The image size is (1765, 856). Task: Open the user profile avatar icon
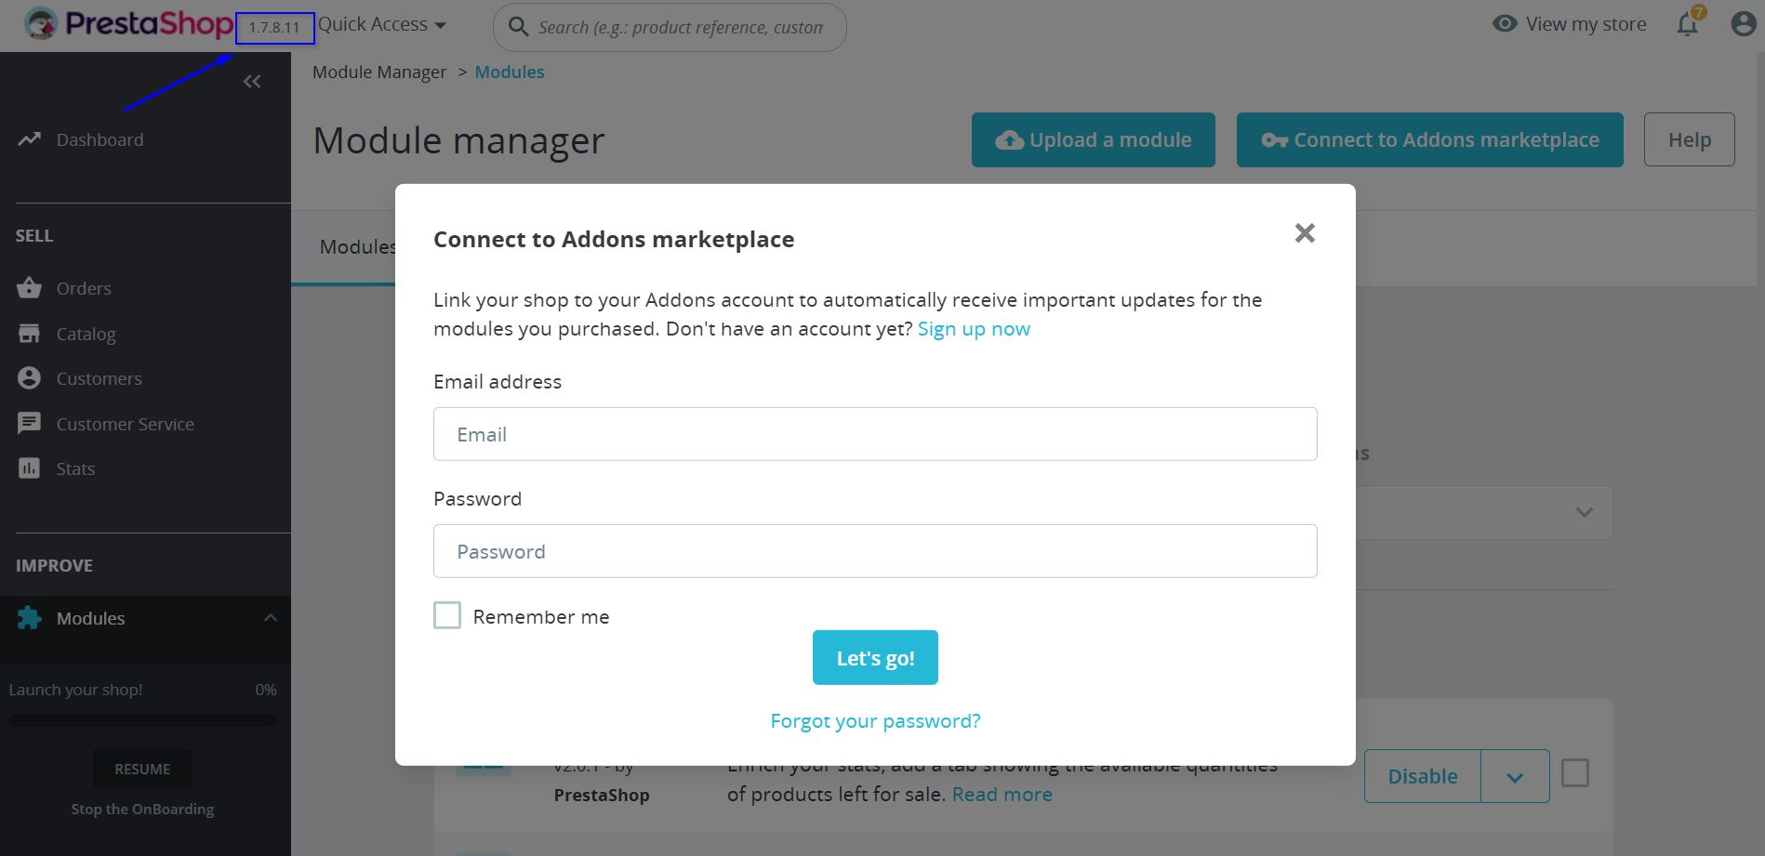(1744, 24)
